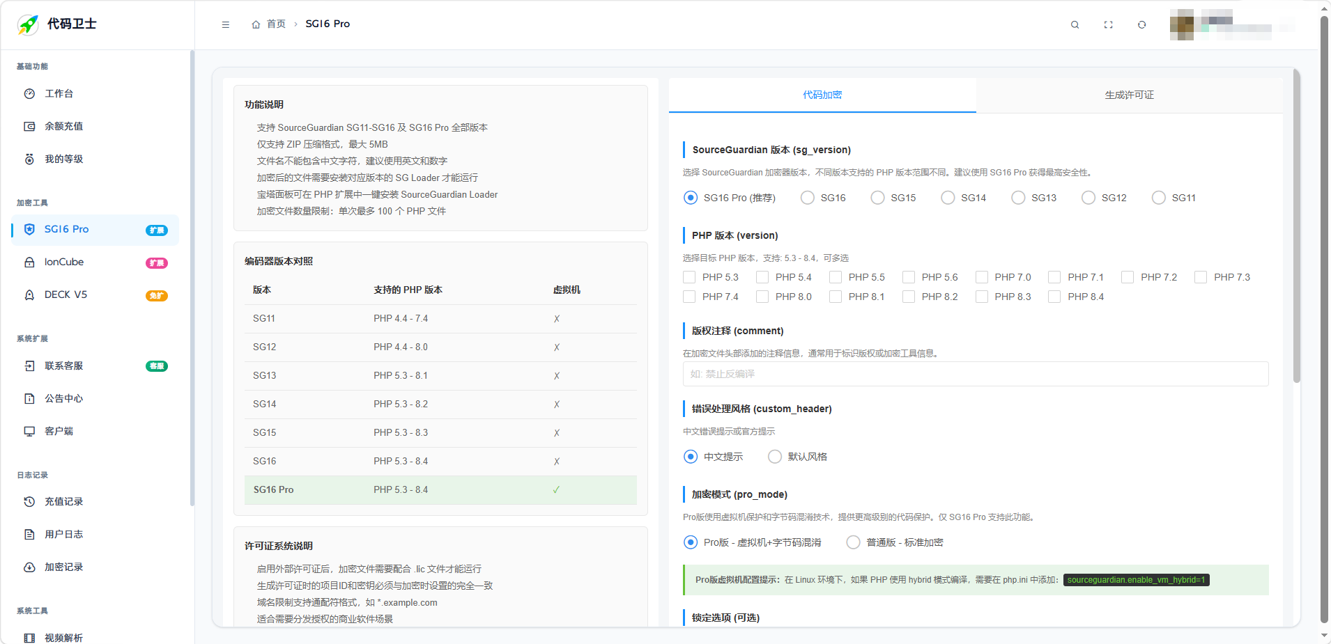This screenshot has width=1331, height=644.
Task: Click the 我的等级 medal icon
Action: 29,159
